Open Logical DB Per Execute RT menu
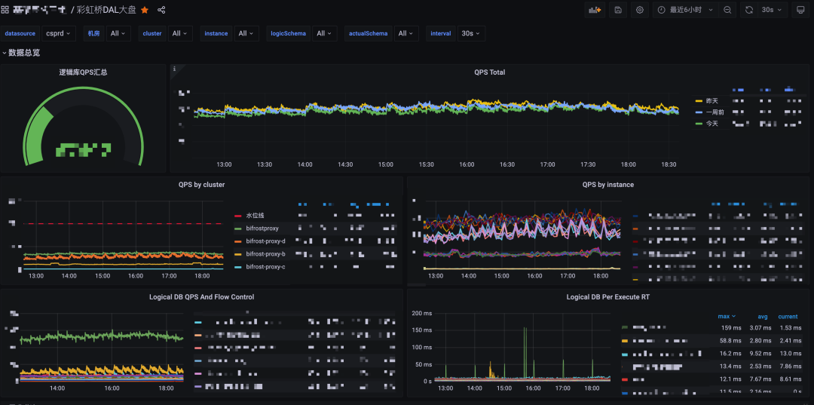Image resolution: width=814 pixels, height=405 pixels. [x=608, y=297]
